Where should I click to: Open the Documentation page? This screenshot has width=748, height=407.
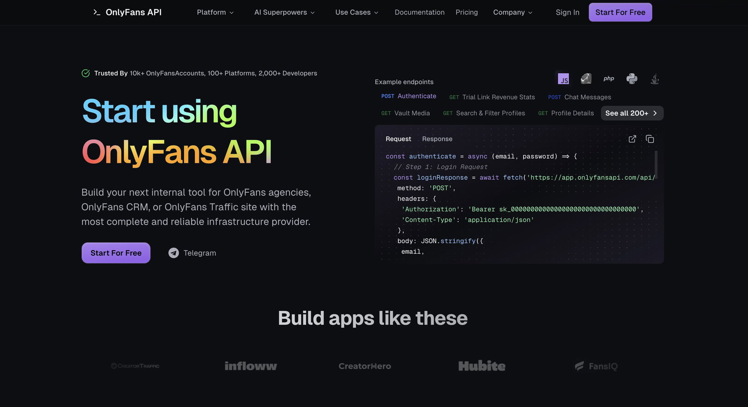tap(419, 12)
